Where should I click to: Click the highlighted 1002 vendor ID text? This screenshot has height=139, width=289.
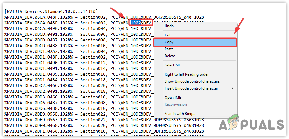136,23
